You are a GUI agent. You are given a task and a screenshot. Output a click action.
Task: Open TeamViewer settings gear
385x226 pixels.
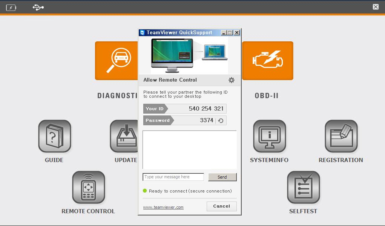(232, 80)
